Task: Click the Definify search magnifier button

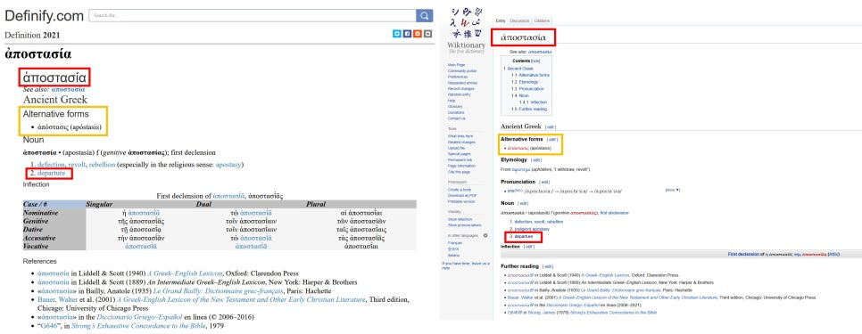Action: click(x=424, y=15)
